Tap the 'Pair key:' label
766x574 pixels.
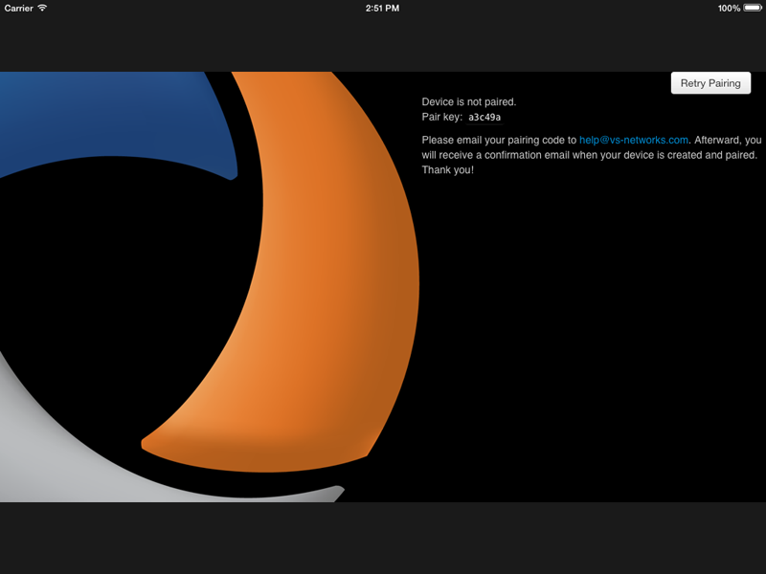(441, 117)
